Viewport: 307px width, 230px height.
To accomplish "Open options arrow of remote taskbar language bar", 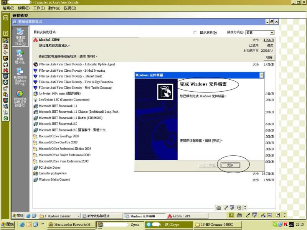I will tap(285, 215).
